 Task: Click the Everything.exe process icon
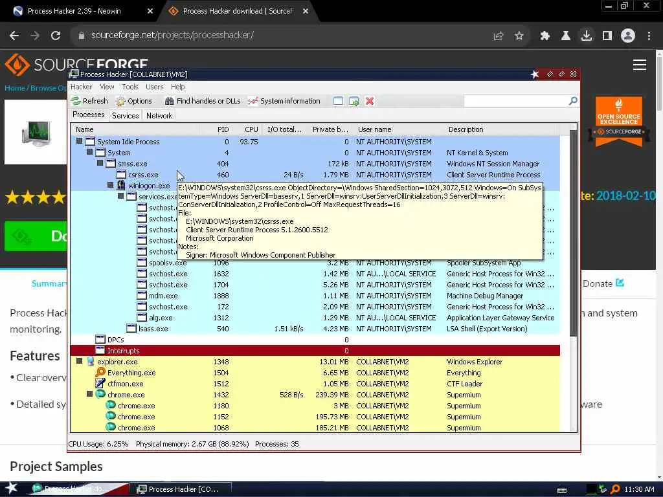100,372
